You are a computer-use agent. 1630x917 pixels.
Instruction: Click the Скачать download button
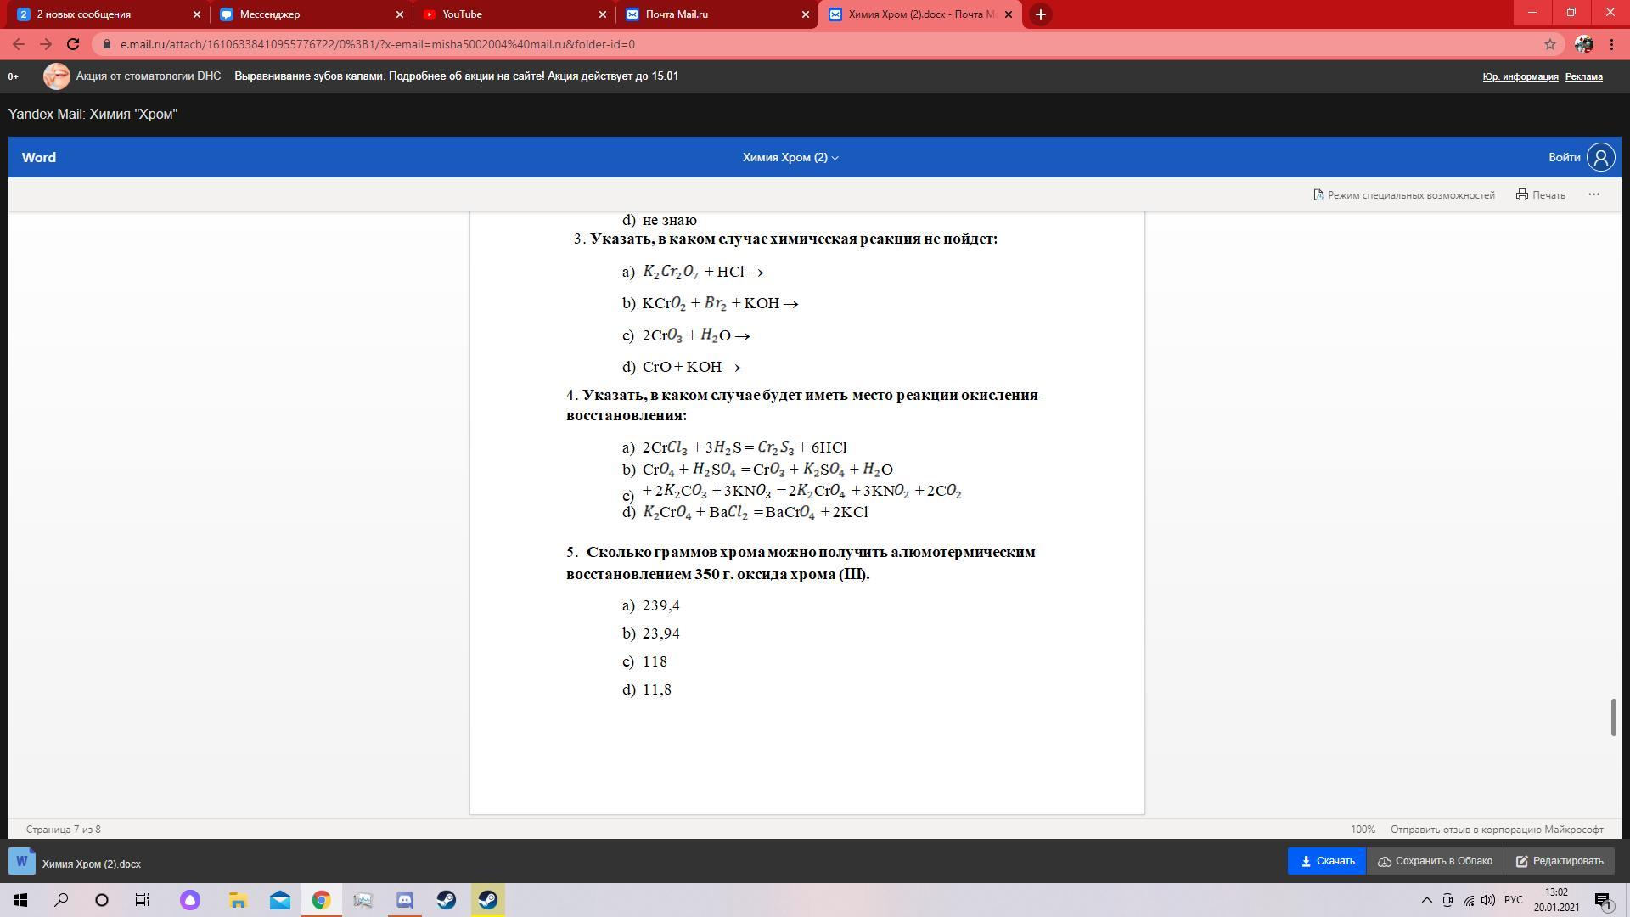[x=1326, y=861]
